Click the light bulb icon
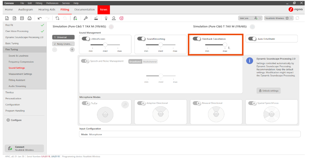Image resolution: width=309 pixels, height=158 pixels. pos(106,18)
